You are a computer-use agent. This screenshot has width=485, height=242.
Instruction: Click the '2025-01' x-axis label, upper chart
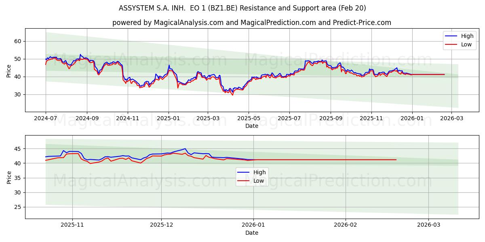[x=169, y=119]
